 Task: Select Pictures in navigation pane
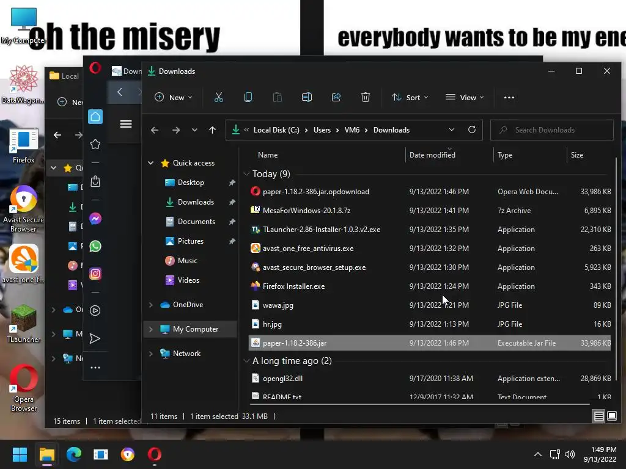(x=191, y=241)
